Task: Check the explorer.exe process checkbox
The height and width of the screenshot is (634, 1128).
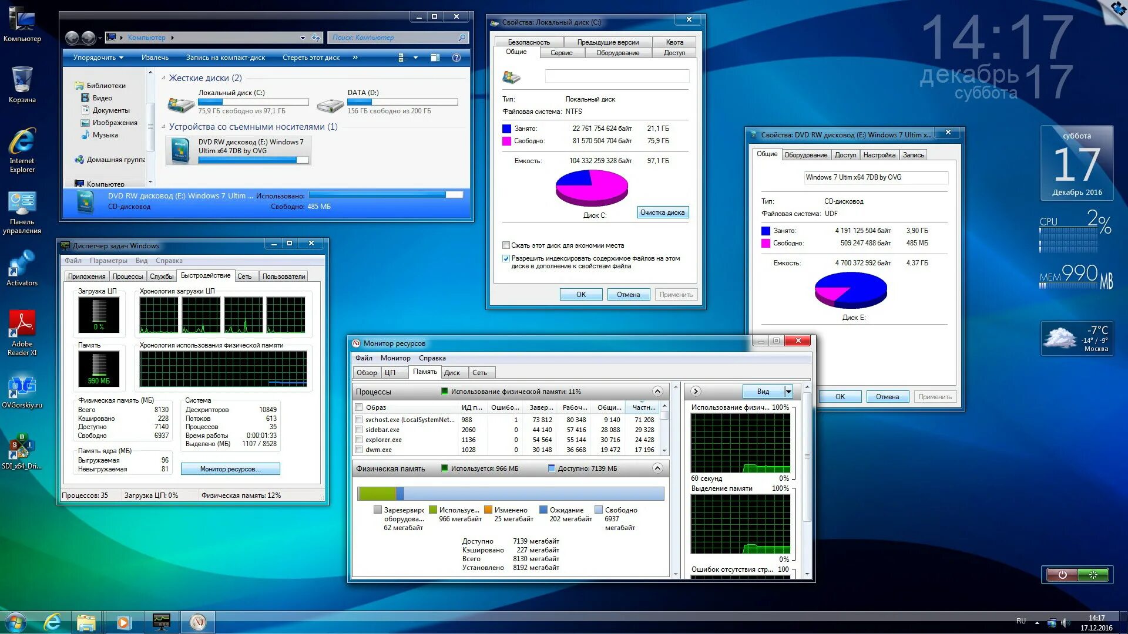Action: (x=358, y=440)
